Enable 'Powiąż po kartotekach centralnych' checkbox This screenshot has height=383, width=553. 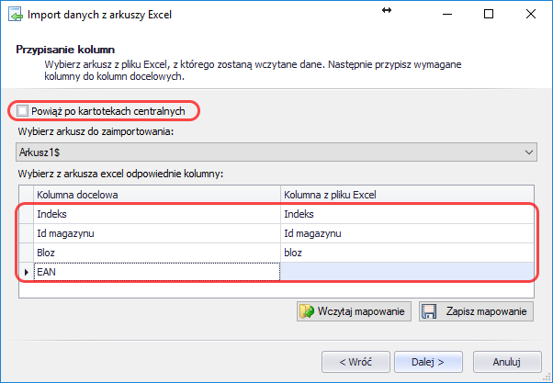pos(24,111)
